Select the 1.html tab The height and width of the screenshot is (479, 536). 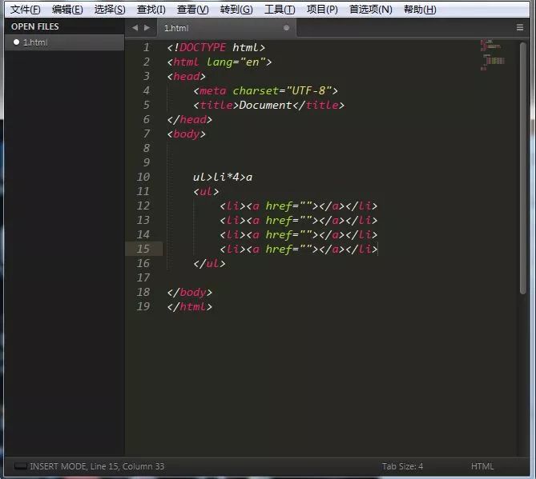[226, 28]
